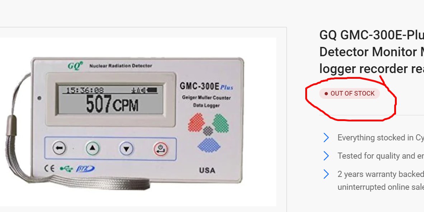The height and width of the screenshot is (212, 424).
Task: Click the OUT OF STOCK badge
Action: point(349,93)
